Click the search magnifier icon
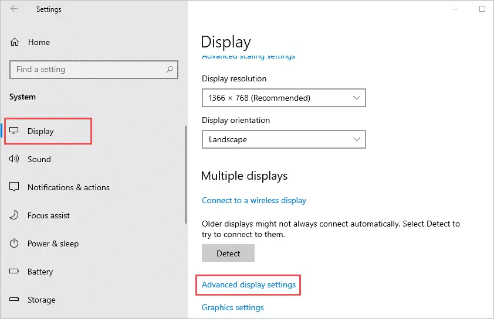 tap(170, 69)
